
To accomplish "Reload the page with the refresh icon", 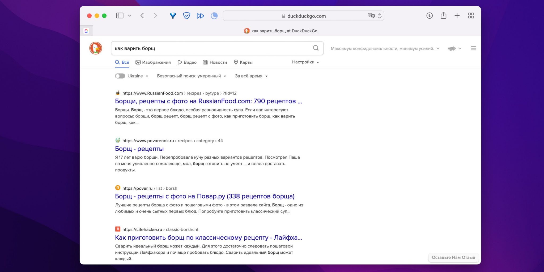I will [x=380, y=16].
